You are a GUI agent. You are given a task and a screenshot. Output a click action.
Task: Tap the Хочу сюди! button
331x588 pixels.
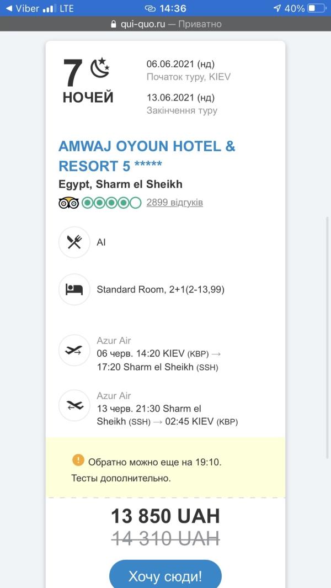[165, 574]
